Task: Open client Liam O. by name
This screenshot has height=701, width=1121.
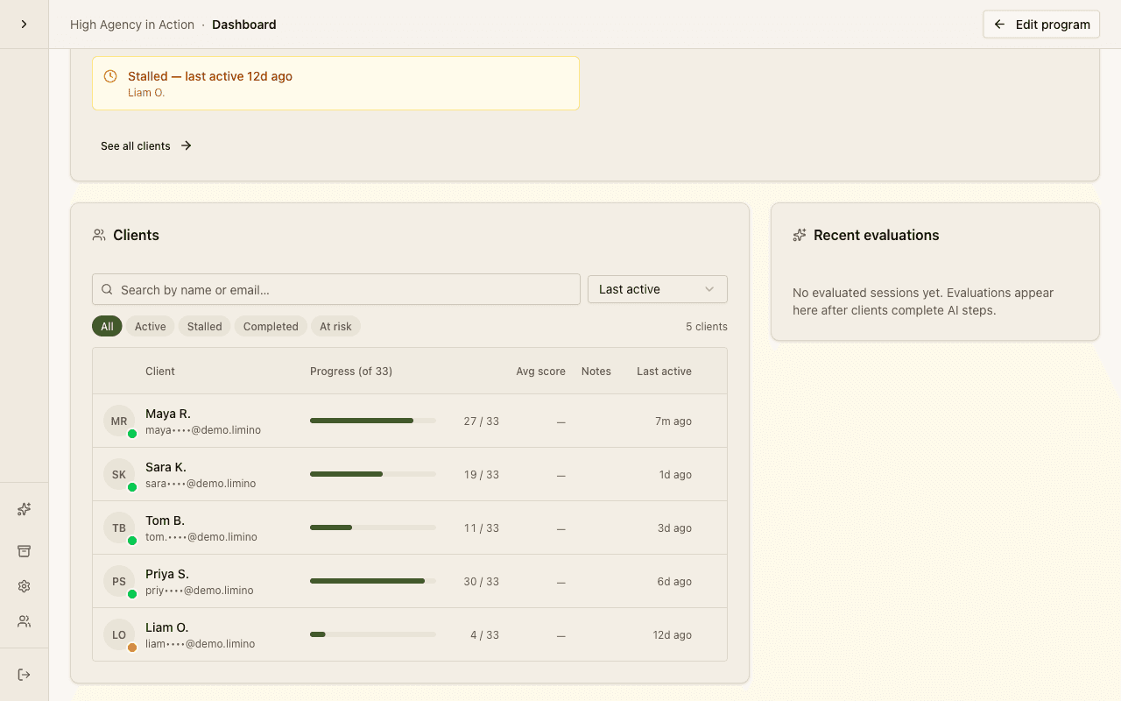Action: click(167, 627)
